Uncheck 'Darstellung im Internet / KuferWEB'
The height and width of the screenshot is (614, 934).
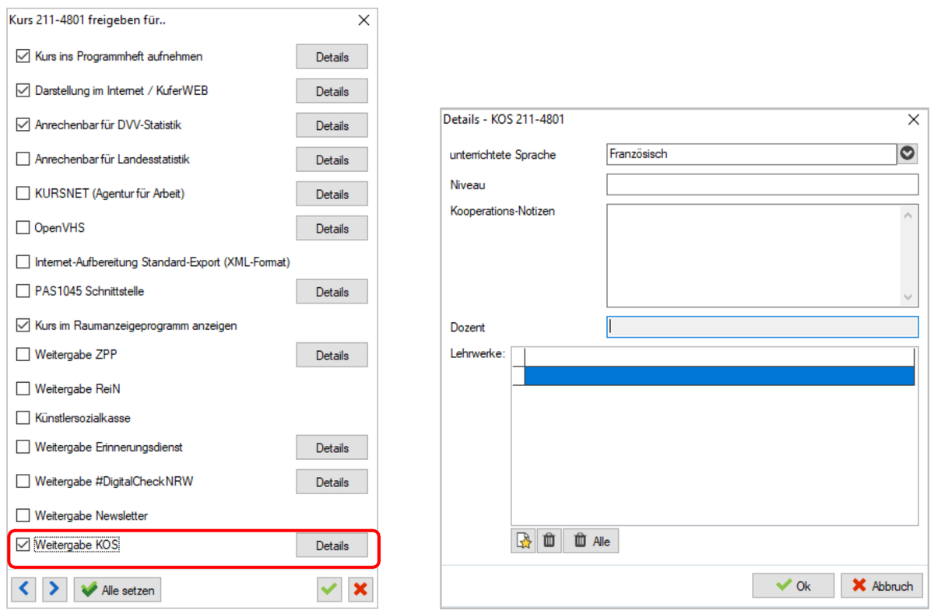point(23,91)
